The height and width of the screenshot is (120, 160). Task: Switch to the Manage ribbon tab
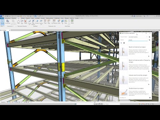coord(67,18)
